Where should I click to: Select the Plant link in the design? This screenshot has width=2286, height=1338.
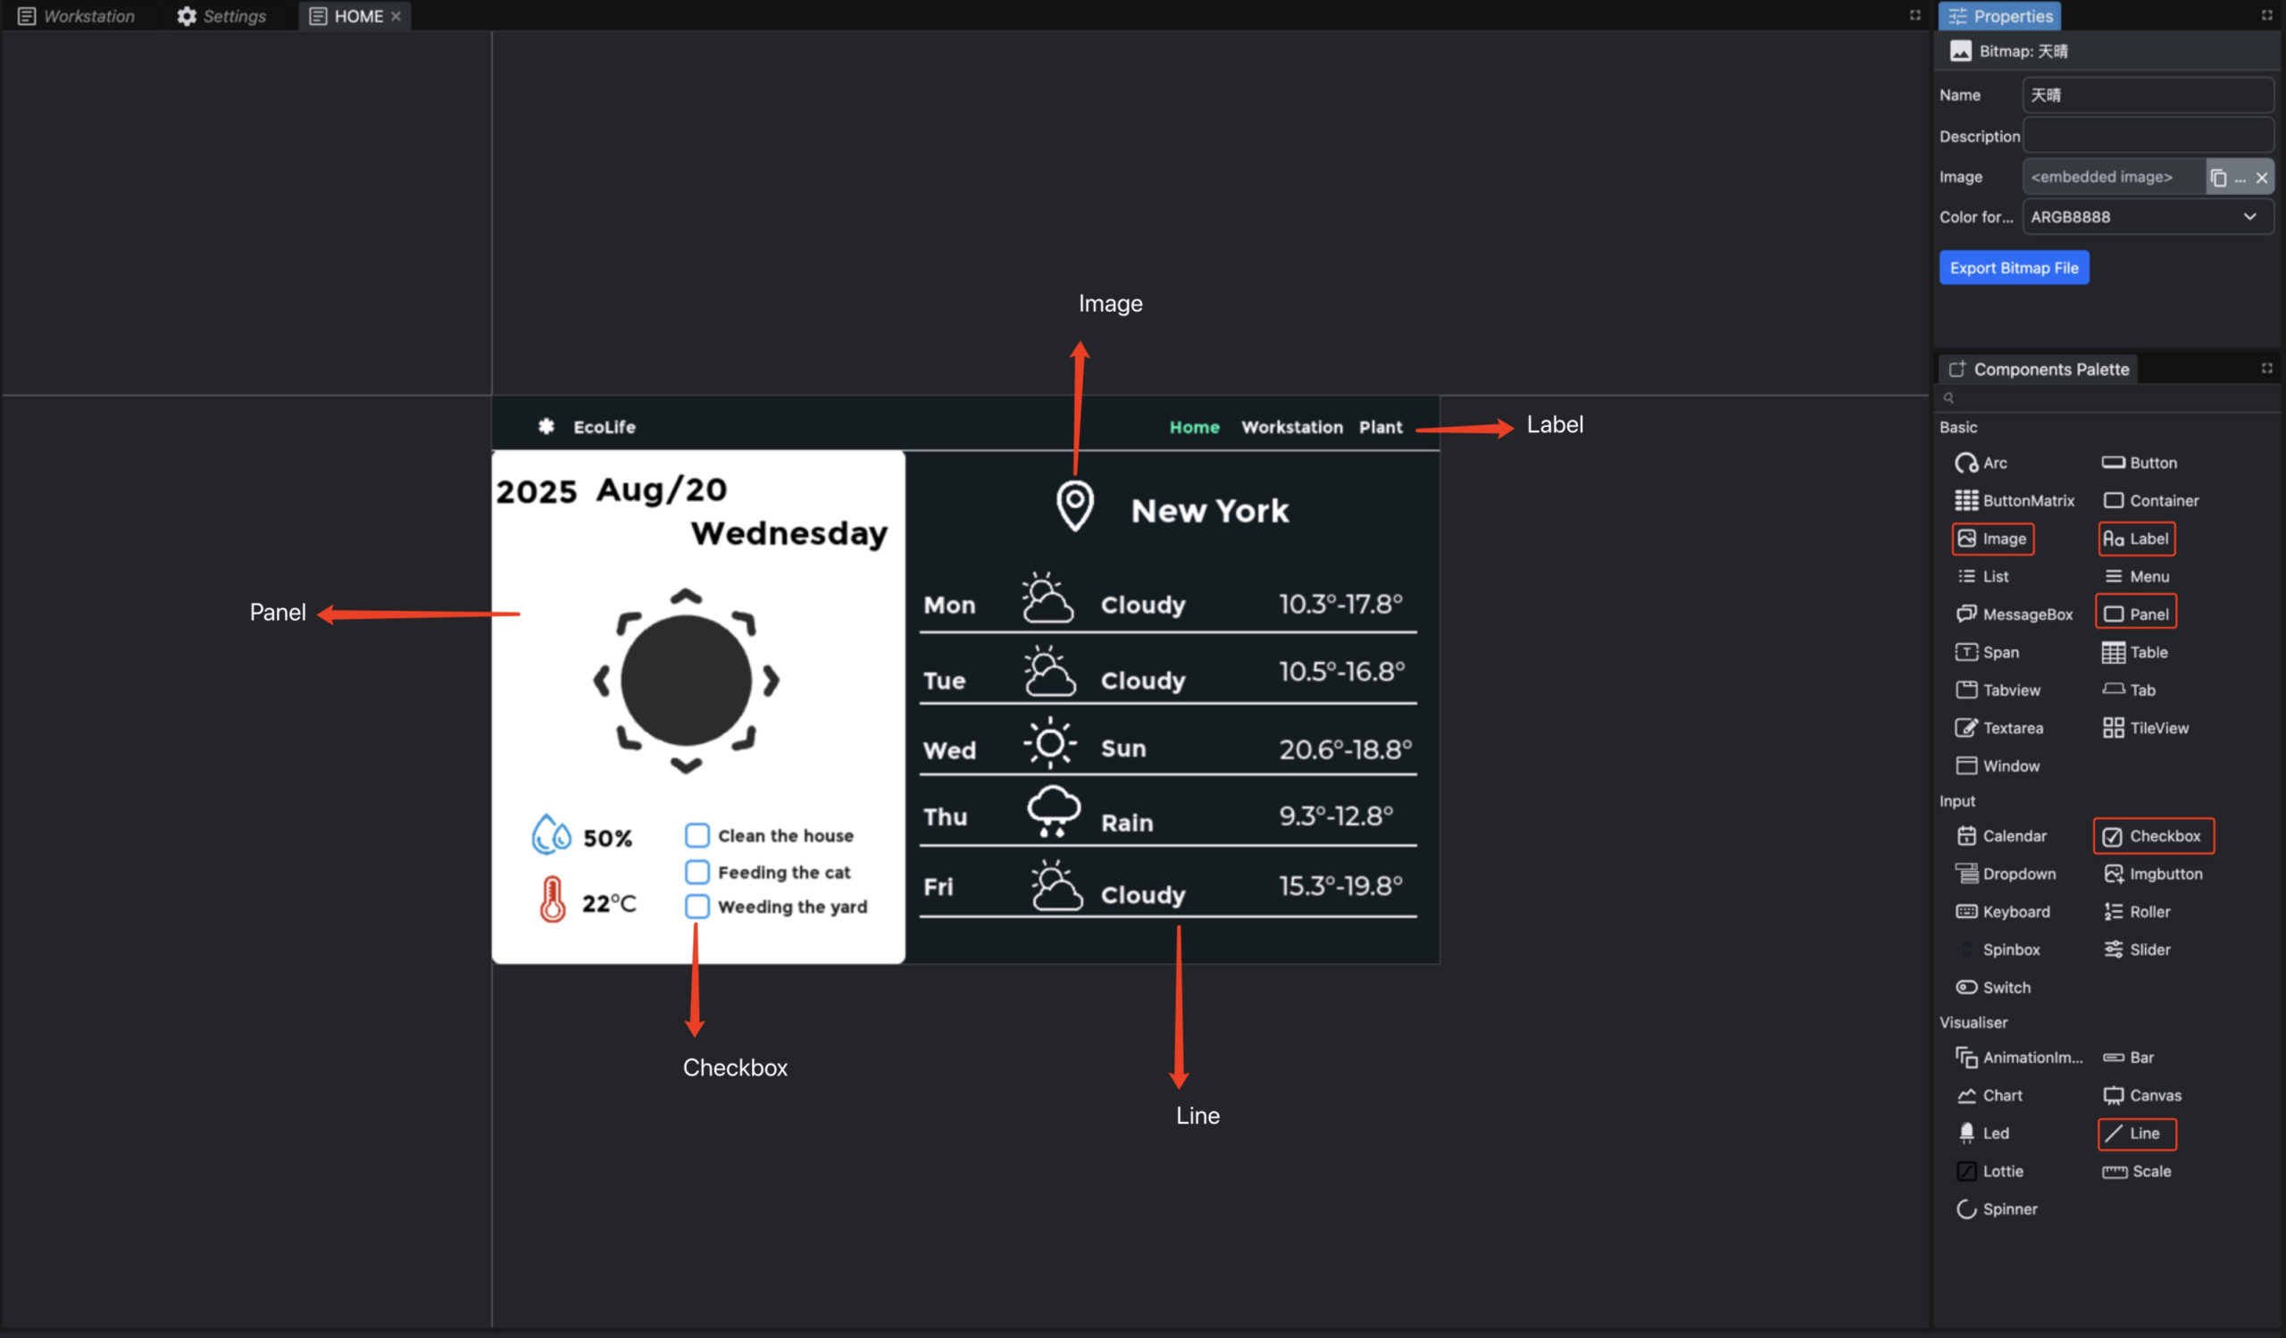1381,426
